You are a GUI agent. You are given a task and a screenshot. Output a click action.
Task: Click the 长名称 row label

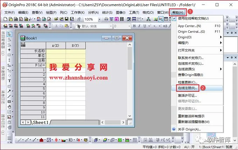click(33, 51)
